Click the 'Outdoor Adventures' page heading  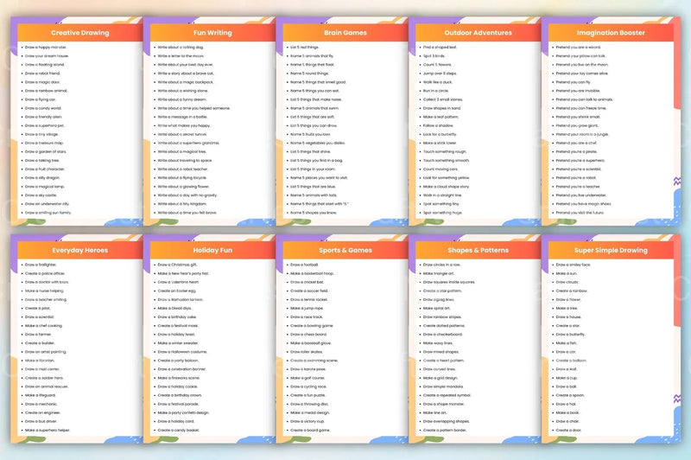tap(479, 33)
